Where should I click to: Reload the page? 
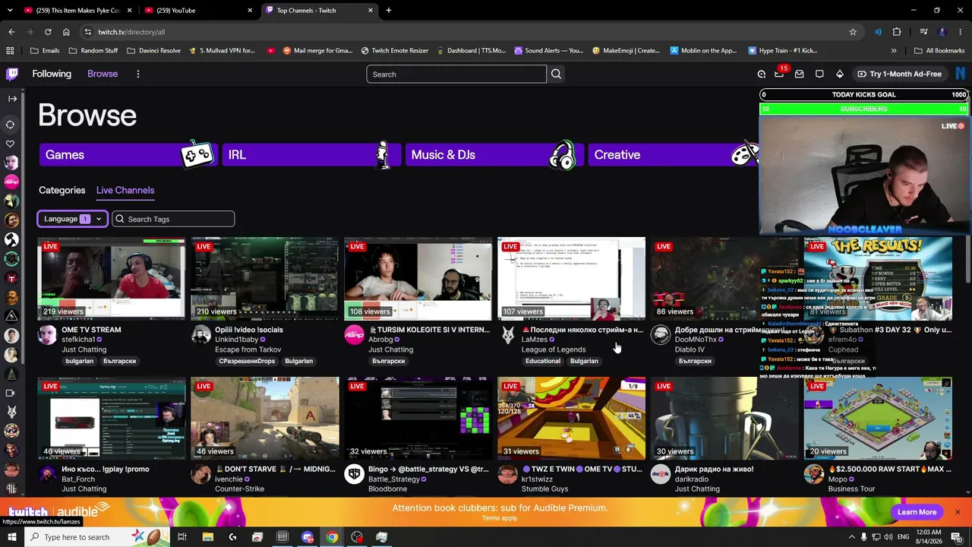click(48, 32)
